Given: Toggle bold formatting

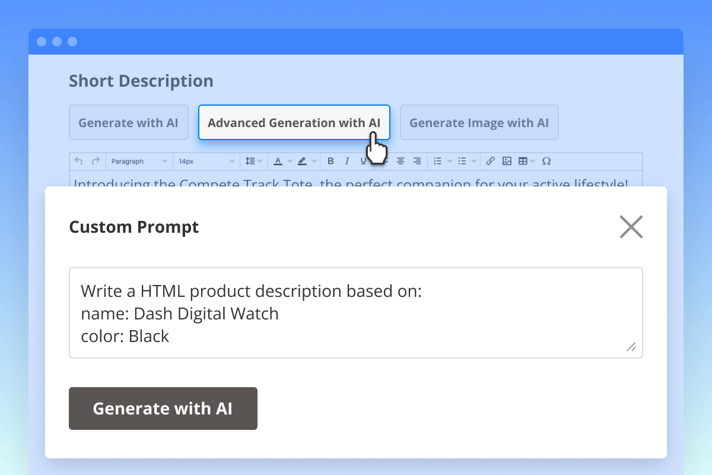Looking at the screenshot, I should click(330, 161).
